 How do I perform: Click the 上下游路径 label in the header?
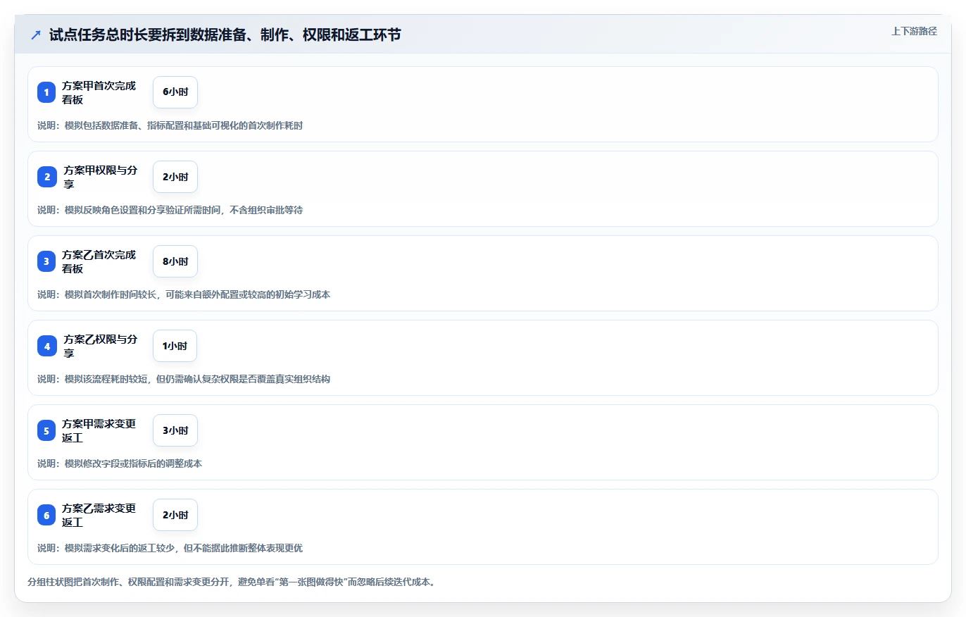coord(914,31)
